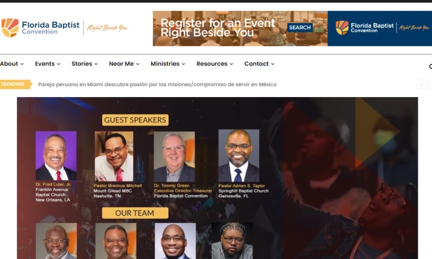Open the Ministries menu
The height and width of the screenshot is (259, 432).
pos(168,64)
